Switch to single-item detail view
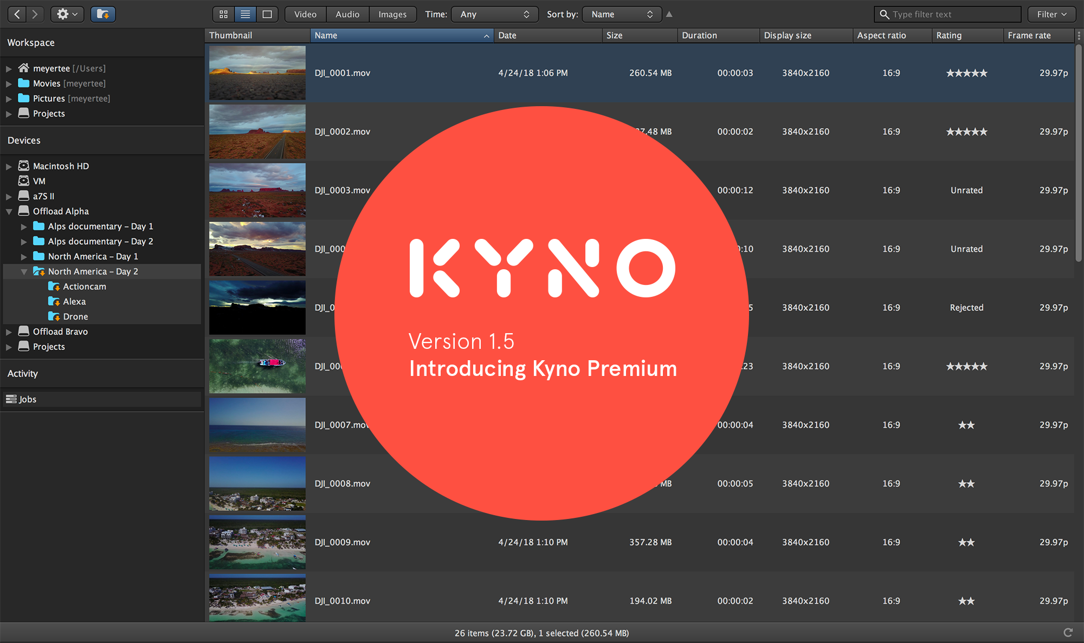The width and height of the screenshot is (1084, 643). (x=267, y=14)
